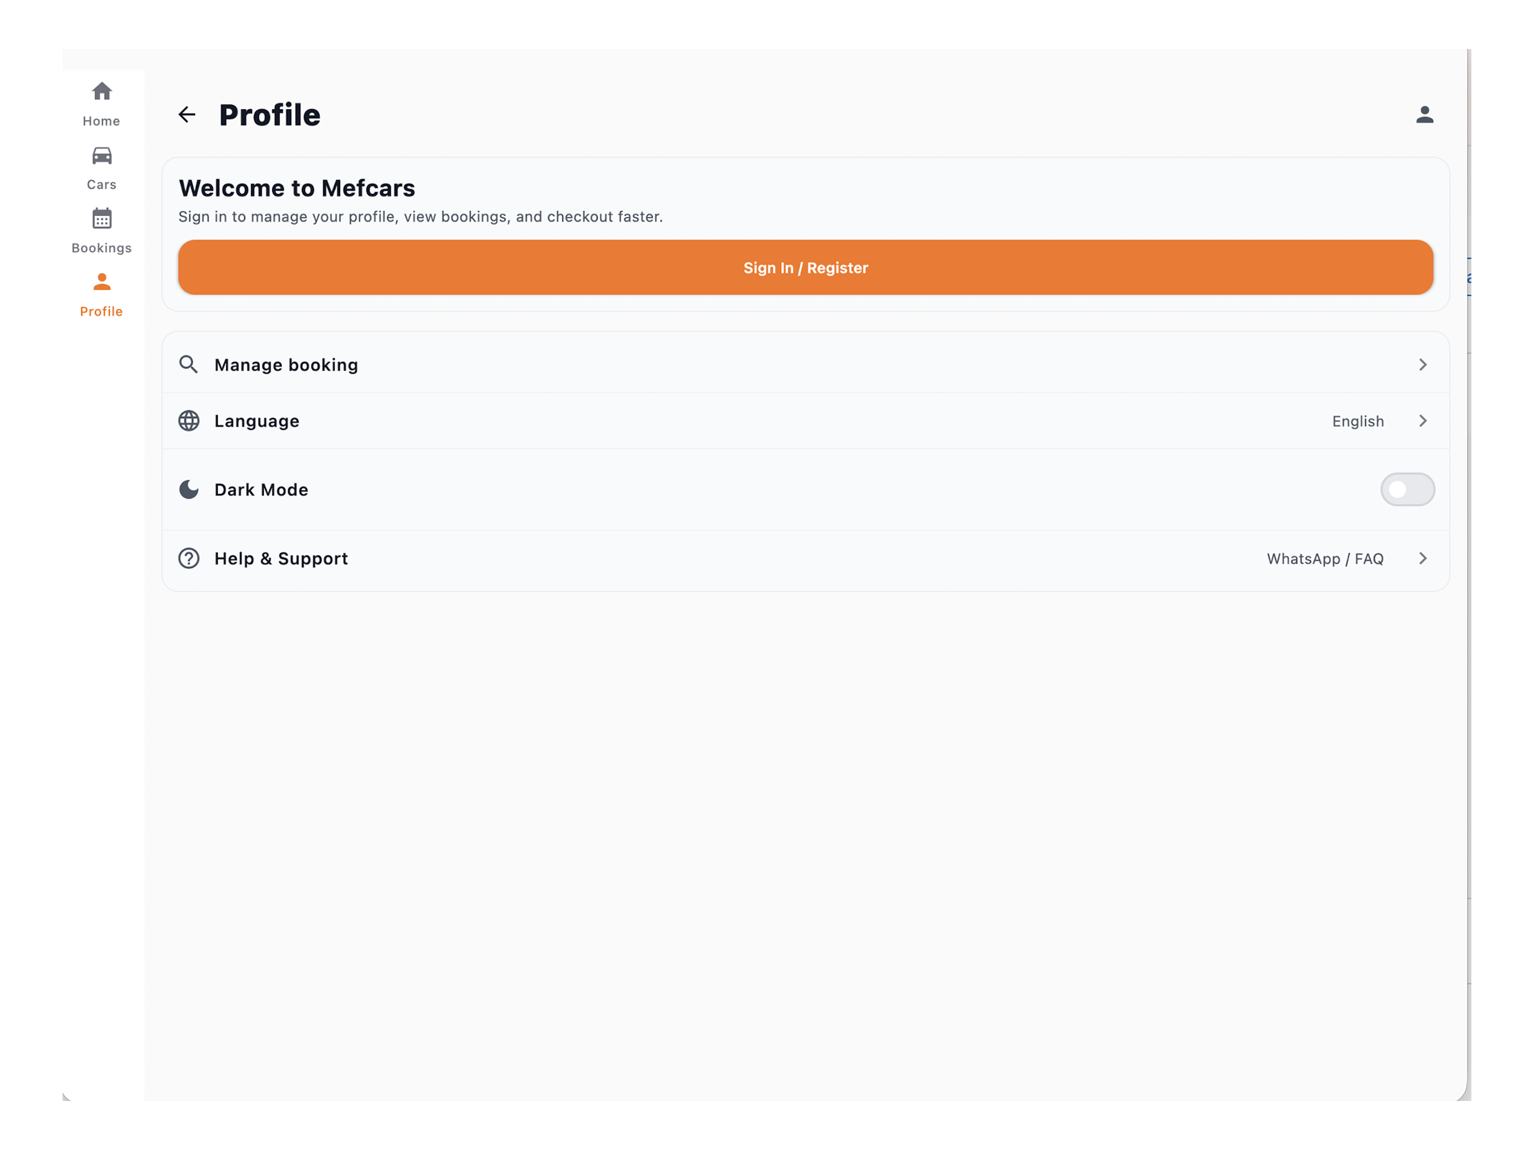Click the globe icon beside Language

188,421
